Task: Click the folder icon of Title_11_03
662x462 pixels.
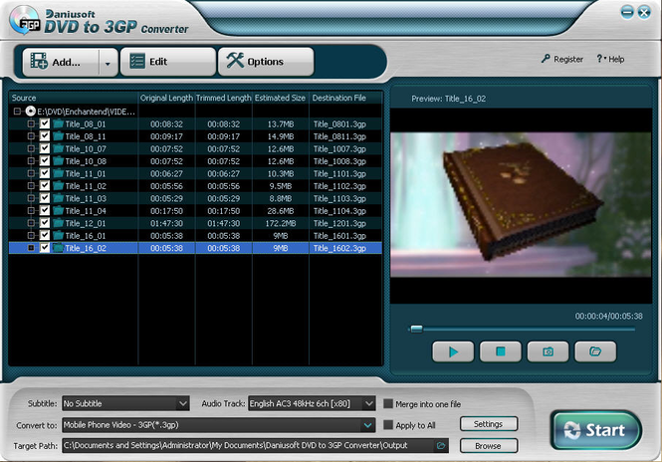Action: pyautogui.click(x=59, y=198)
